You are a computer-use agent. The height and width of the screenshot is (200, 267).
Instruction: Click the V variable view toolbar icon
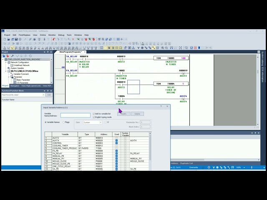click(x=139, y=48)
